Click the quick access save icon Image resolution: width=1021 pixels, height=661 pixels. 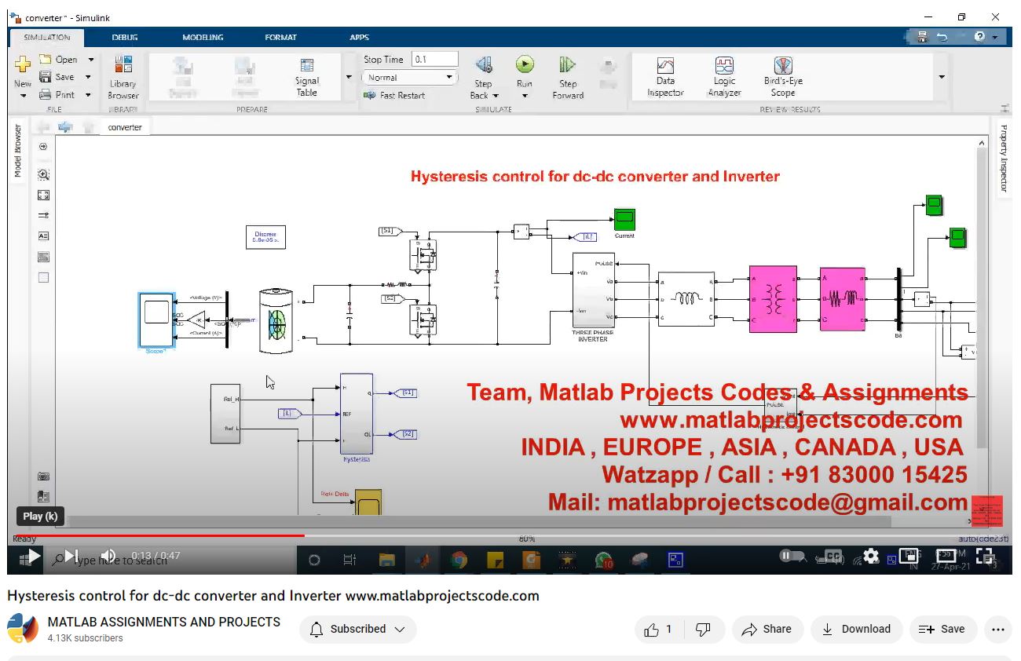pyautogui.click(x=922, y=37)
